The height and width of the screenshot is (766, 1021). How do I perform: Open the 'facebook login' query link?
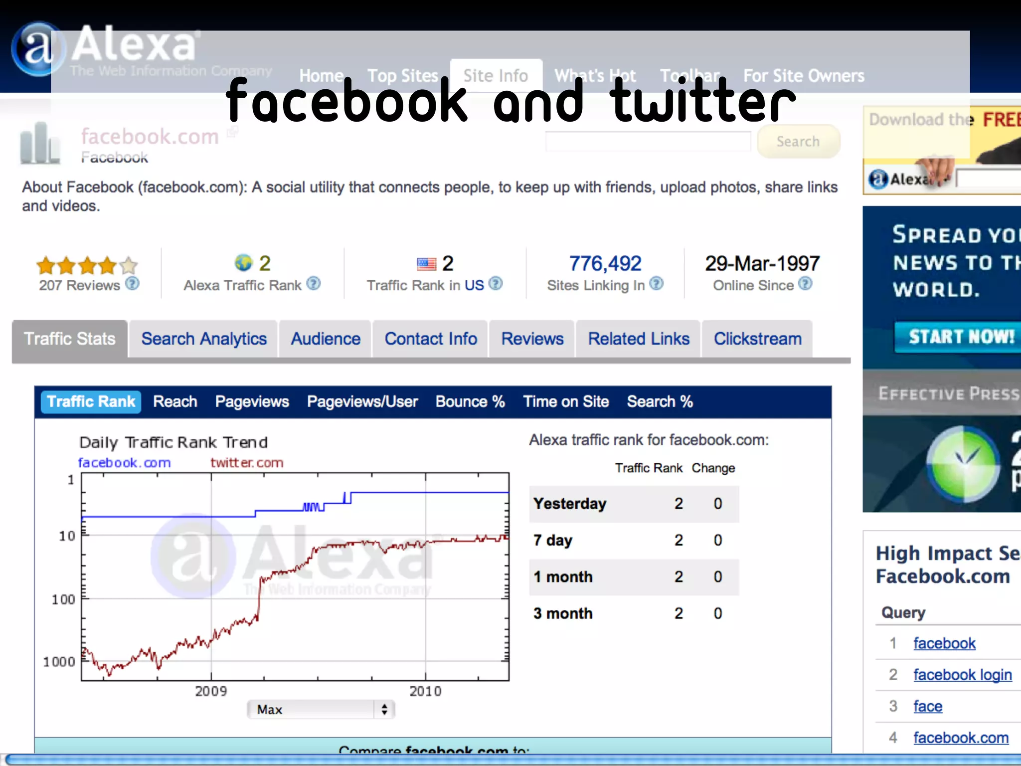[963, 675]
